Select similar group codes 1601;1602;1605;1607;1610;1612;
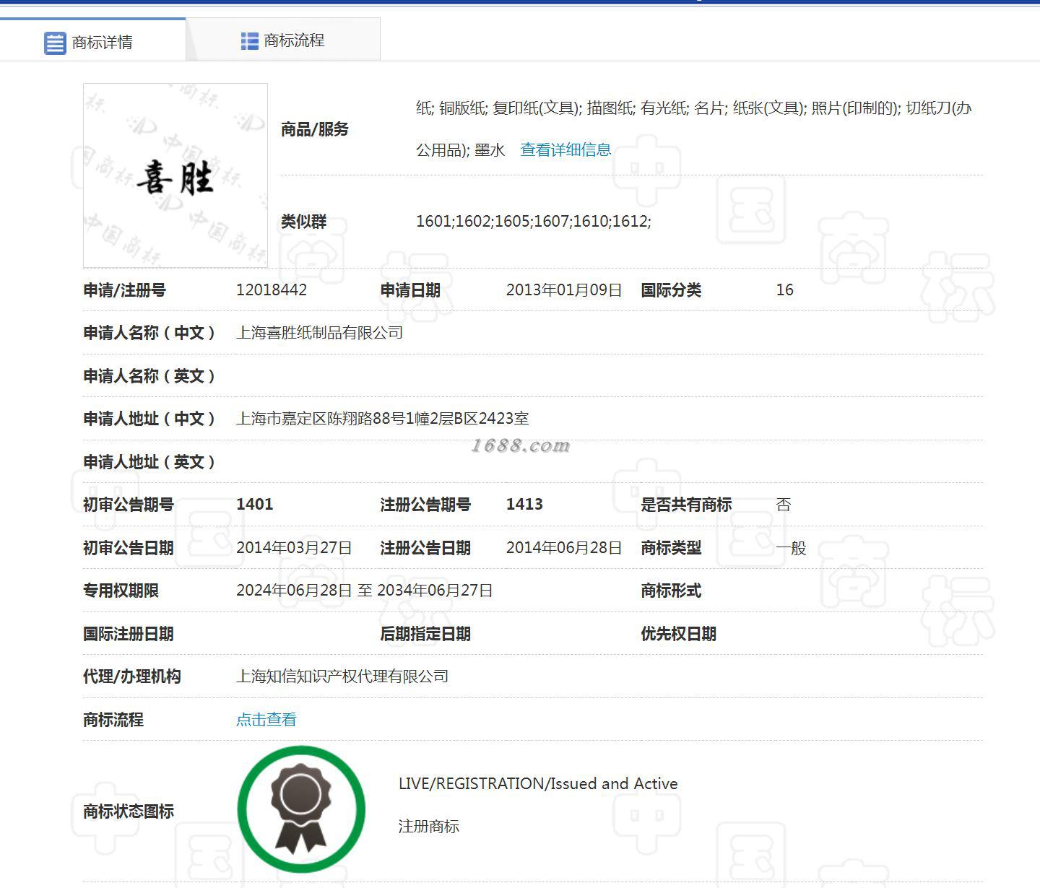The image size is (1040, 888). point(534,222)
